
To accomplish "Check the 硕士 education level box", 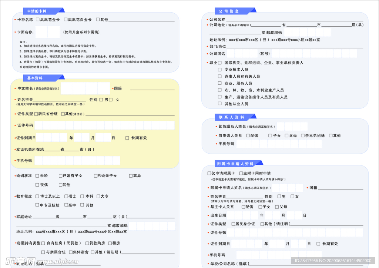I will pos(66,196).
